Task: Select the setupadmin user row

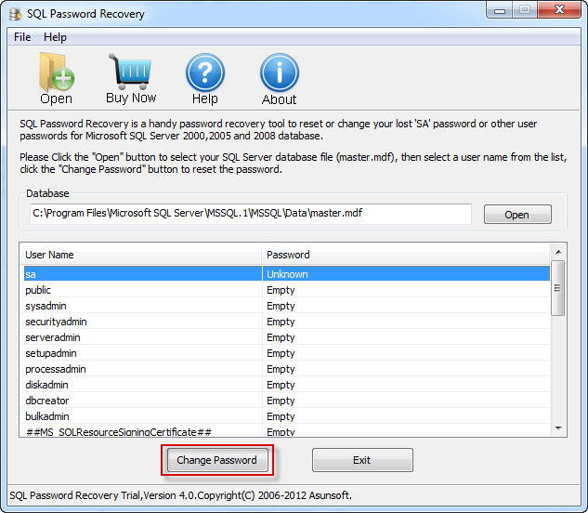Action: [x=287, y=353]
